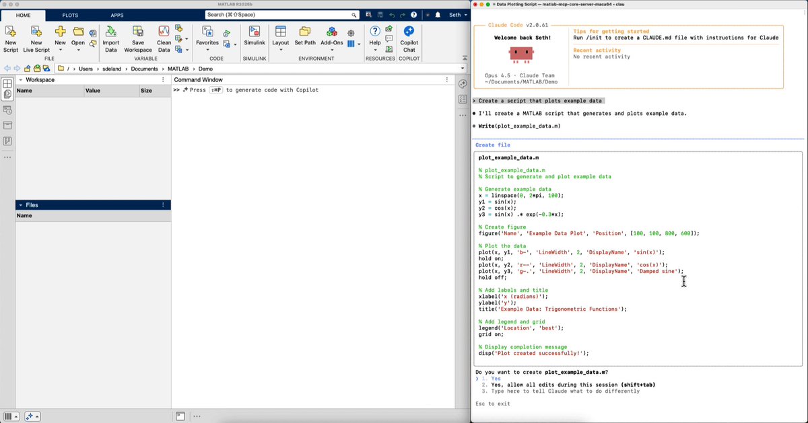Click the bottom bar panel toggle icon
The height and width of the screenshot is (423, 808).
(180, 416)
